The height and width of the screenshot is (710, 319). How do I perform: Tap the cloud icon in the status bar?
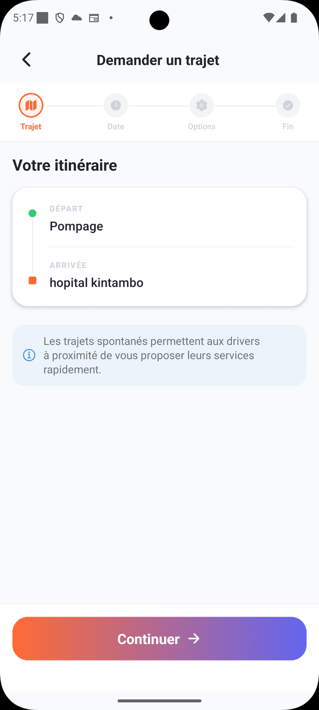pos(76,18)
